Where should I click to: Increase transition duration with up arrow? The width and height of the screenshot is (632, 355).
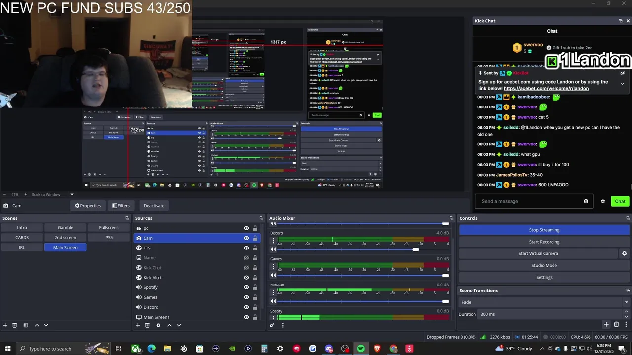click(627, 312)
